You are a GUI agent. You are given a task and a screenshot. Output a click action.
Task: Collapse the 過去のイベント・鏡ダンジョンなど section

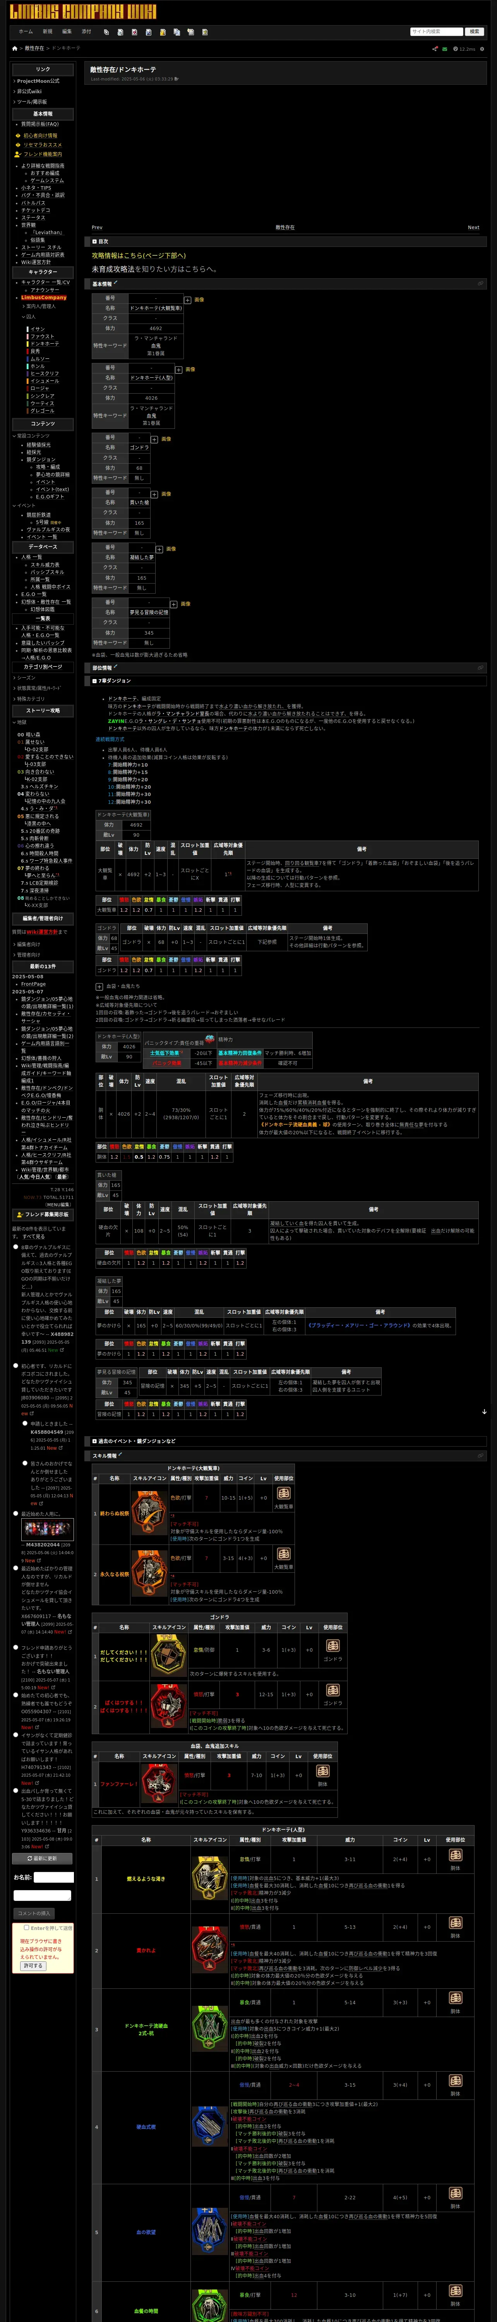tap(95, 1440)
